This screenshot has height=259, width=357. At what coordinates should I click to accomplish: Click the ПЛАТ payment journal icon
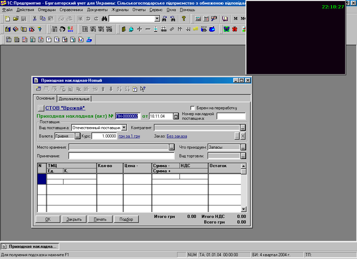pyautogui.click(x=109, y=29)
